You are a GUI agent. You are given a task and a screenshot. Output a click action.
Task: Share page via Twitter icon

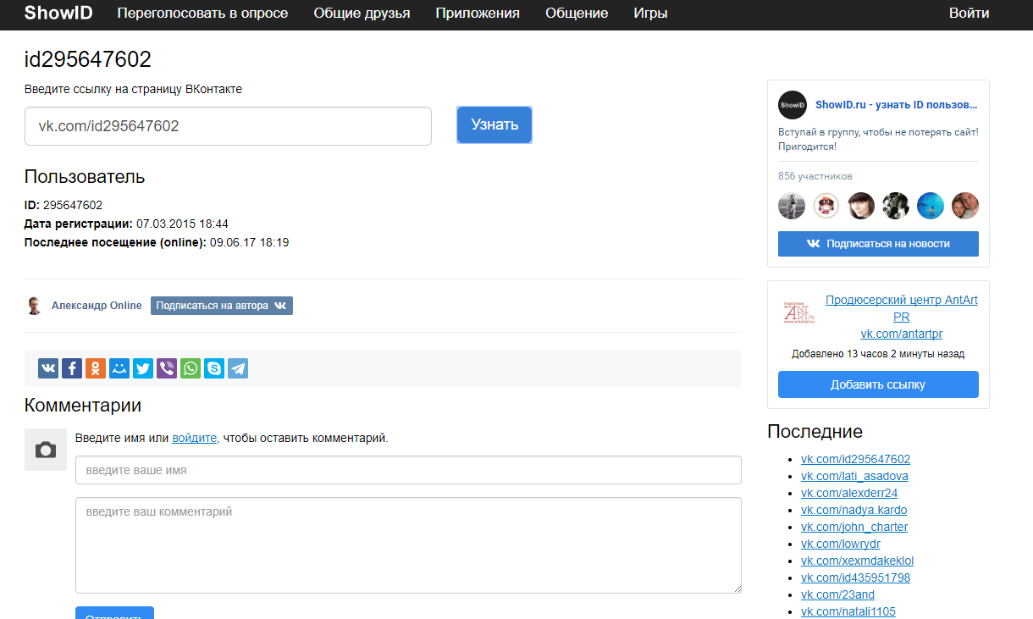[143, 368]
